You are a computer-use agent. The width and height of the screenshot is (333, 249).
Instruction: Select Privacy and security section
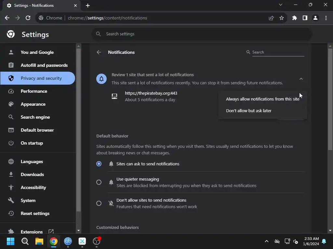38,78
